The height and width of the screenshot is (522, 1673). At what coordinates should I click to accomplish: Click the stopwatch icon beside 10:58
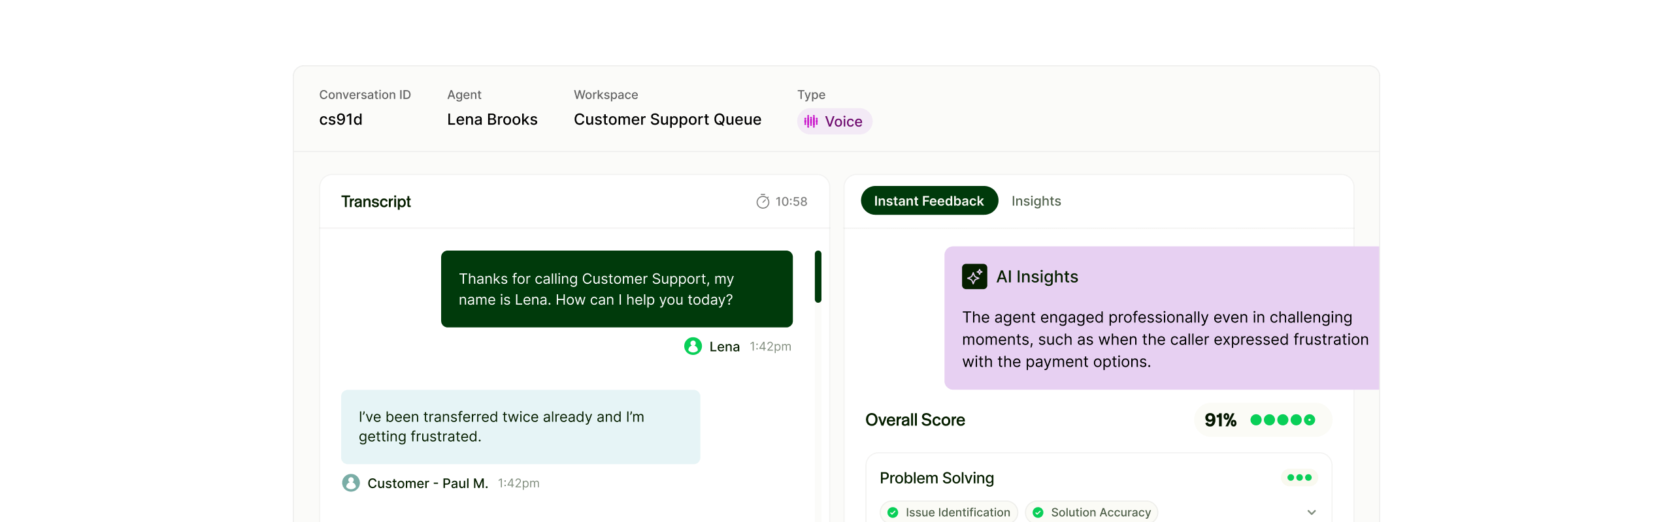click(763, 201)
